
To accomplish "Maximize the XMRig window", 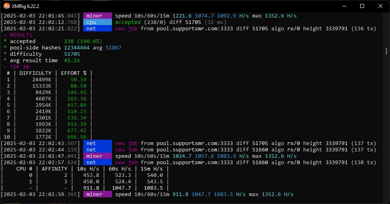I will click(x=362, y=6).
